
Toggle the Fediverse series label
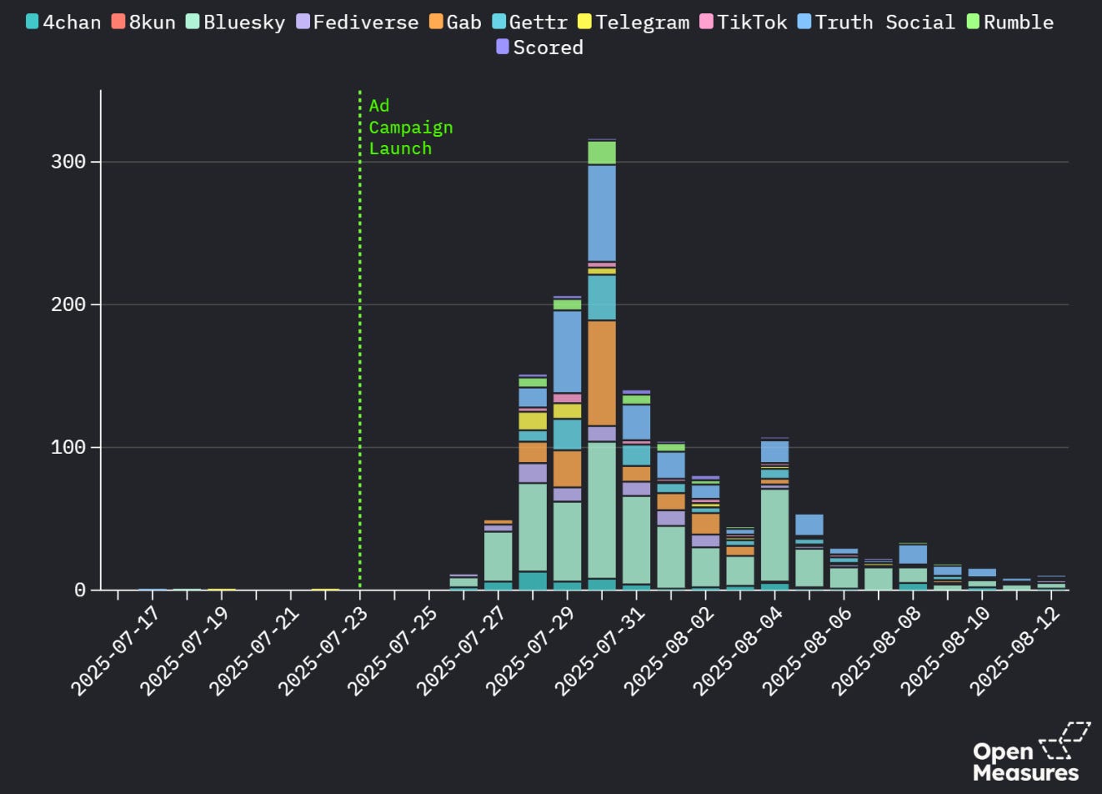(x=366, y=22)
